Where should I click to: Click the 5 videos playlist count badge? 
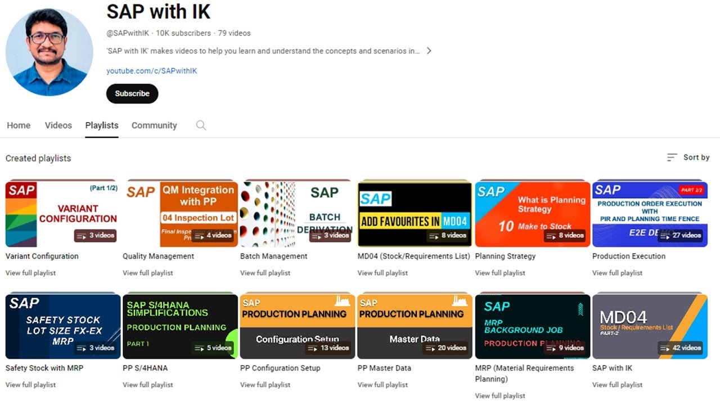pyautogui.click(x=213, y=348)
